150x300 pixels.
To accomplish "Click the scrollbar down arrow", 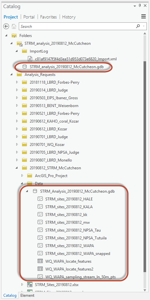I will click(145, 291).
